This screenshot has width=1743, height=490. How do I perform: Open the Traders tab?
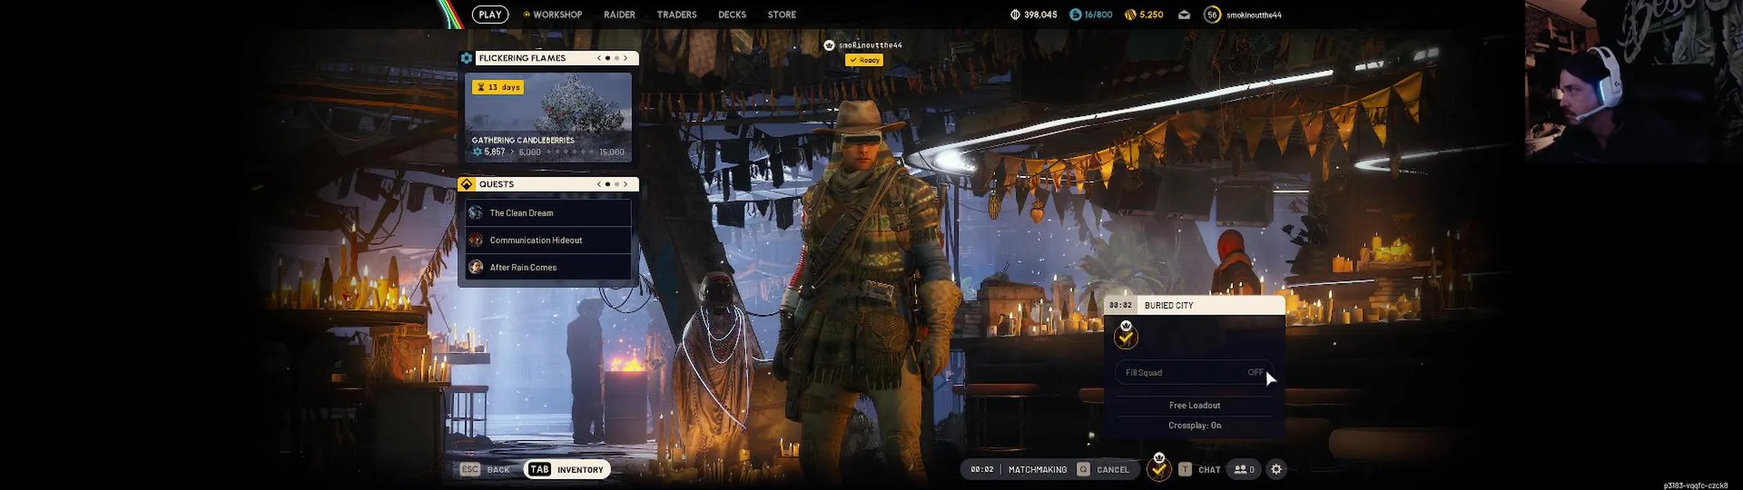[x=677, y=14]
